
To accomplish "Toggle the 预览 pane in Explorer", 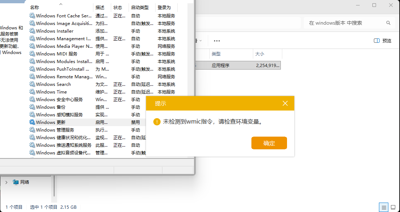I will click(383, 41).
